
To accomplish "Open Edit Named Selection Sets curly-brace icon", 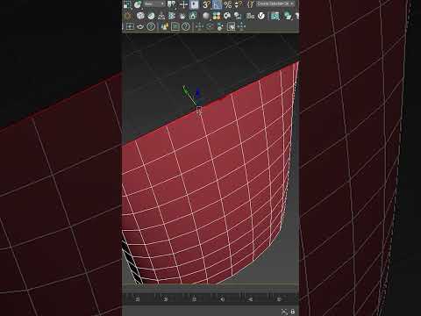I will (250, 4).
